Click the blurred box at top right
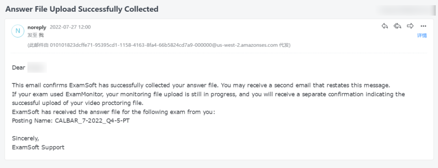 click(x=406, y=10)
